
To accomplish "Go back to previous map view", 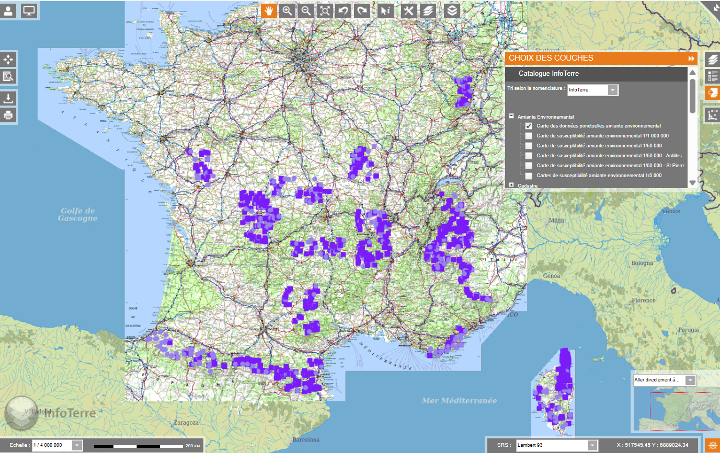I will point(343,10).
